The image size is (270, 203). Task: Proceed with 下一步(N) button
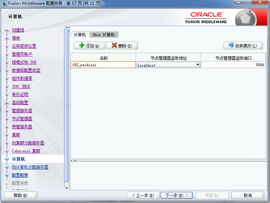point(177,195)
